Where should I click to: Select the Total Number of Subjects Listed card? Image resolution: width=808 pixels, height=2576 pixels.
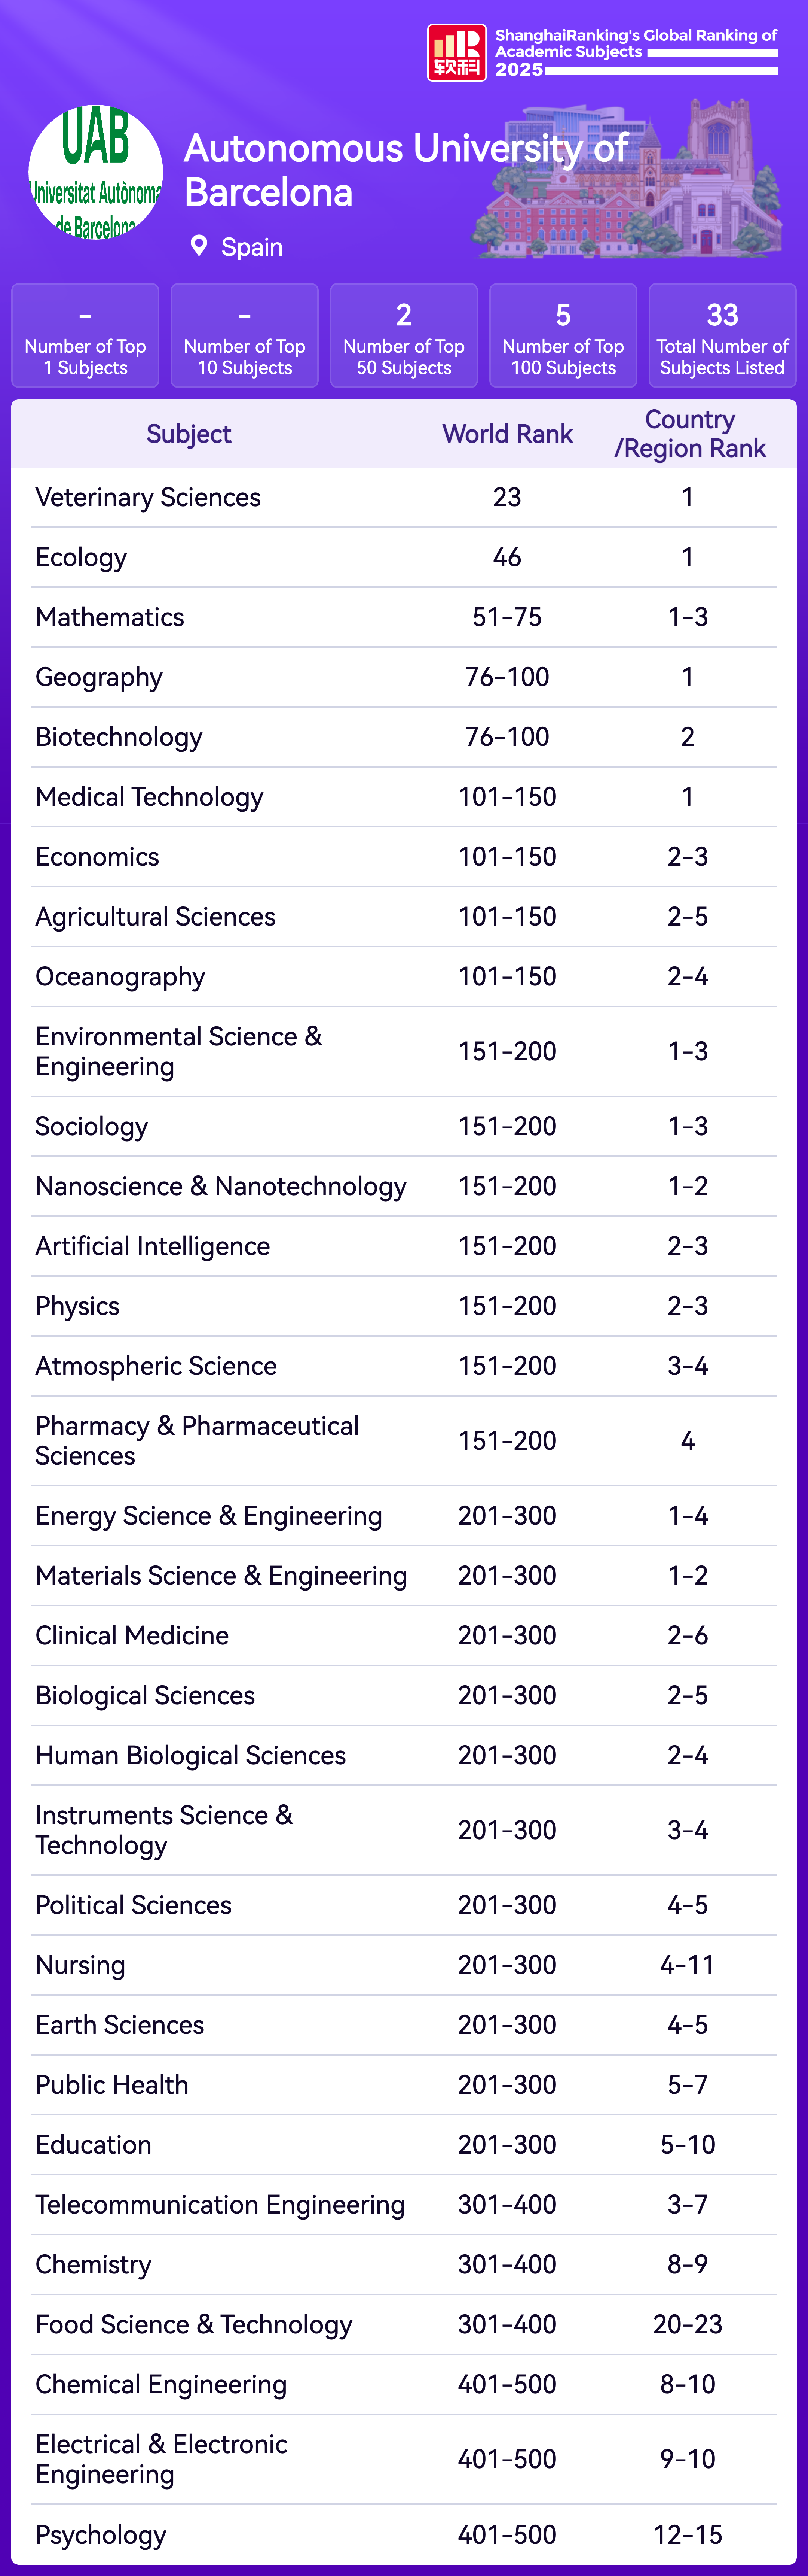click(722, 336)
